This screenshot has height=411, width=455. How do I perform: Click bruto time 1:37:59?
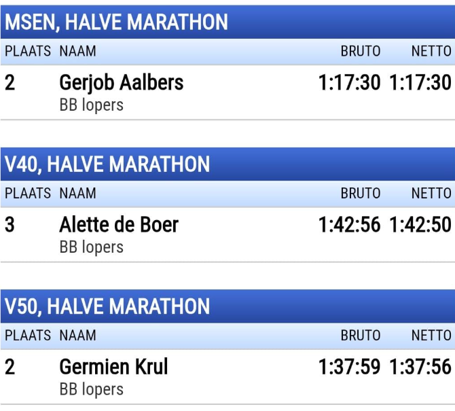[349, 367]
